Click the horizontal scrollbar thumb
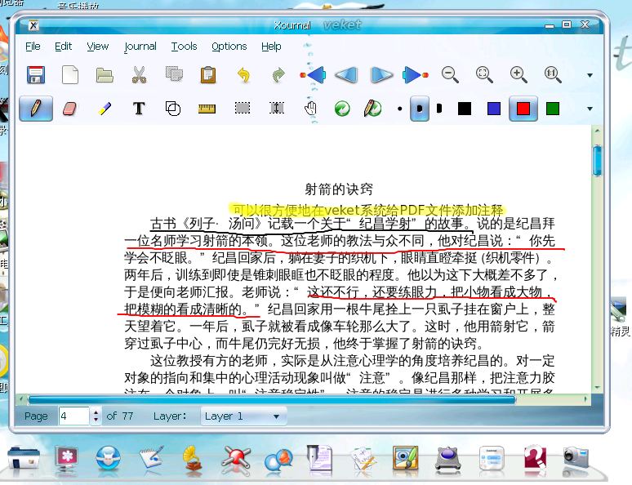 (272, 399)
